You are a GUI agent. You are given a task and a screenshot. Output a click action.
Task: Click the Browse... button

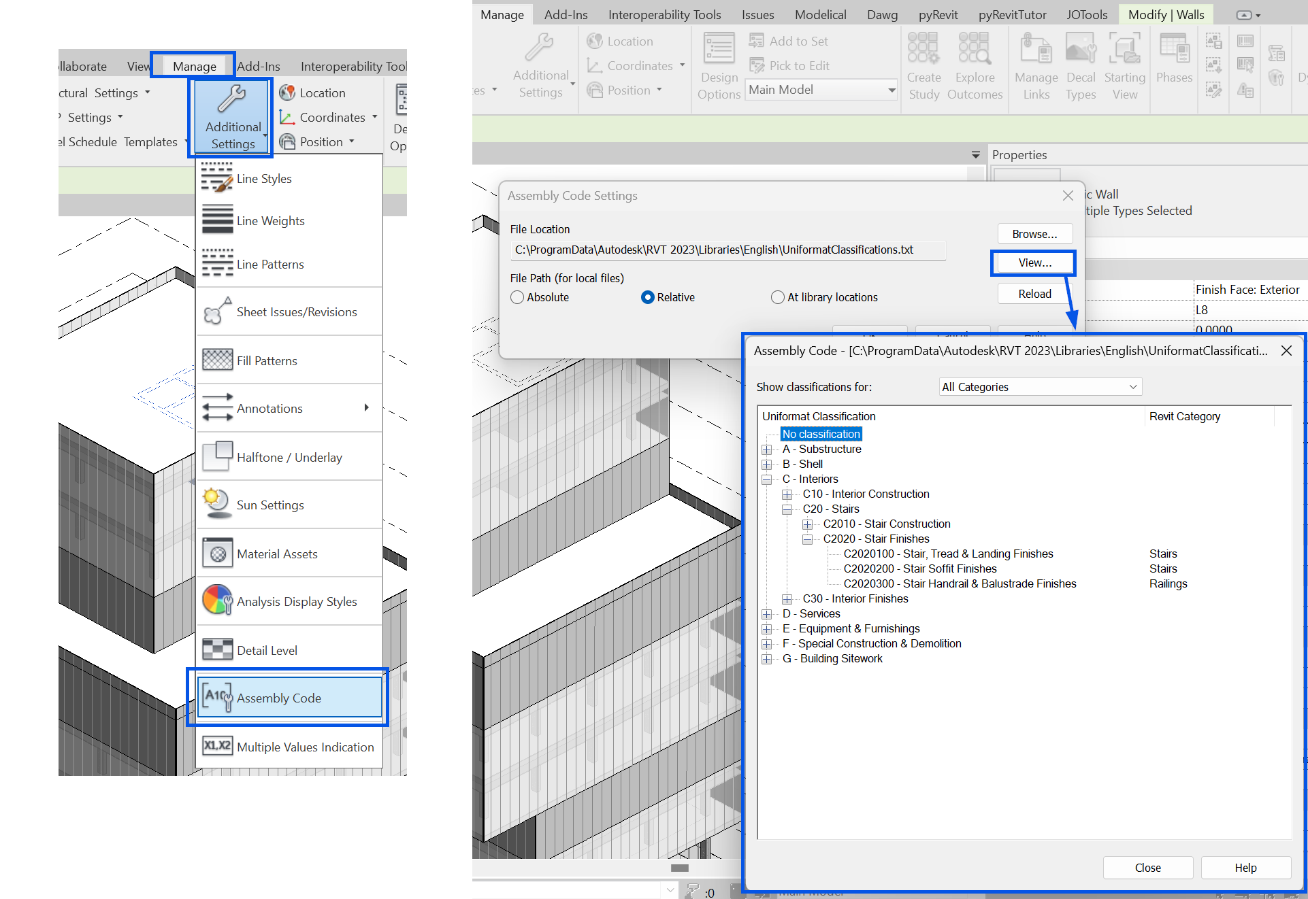pos(1034,234)
